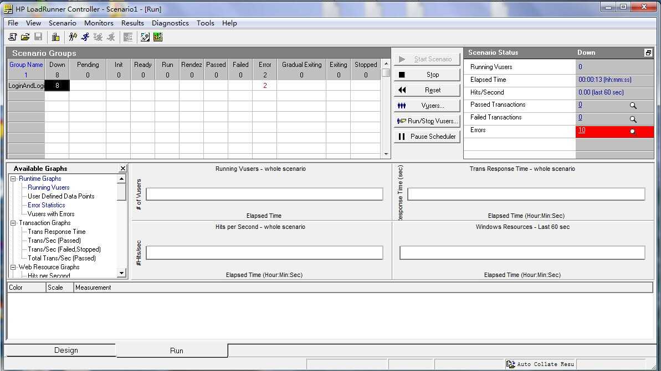Open the Results menu

click(132, 23)
